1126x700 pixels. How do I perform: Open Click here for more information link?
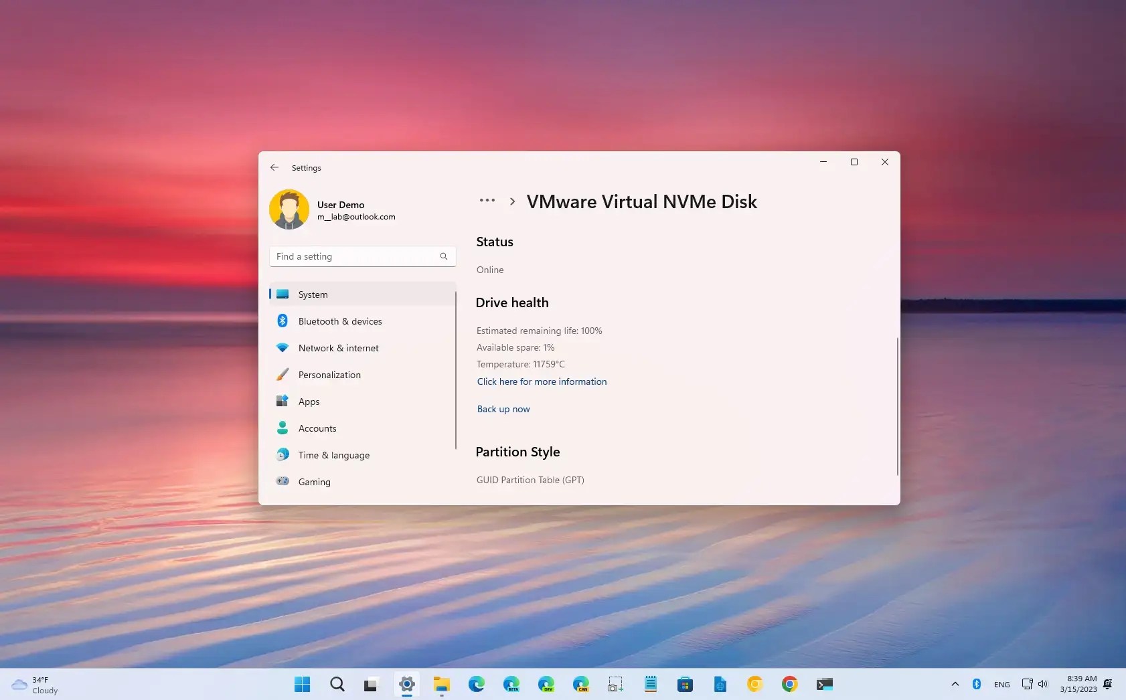coord(541,381)
